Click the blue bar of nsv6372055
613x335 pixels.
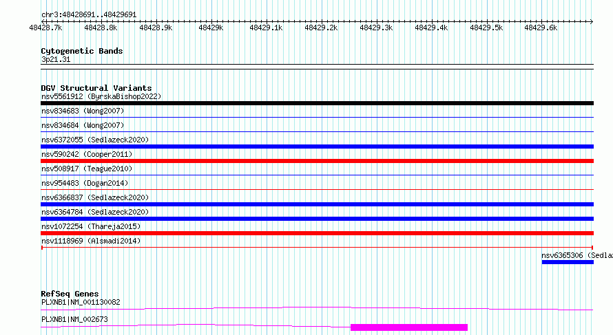point(317,147)
